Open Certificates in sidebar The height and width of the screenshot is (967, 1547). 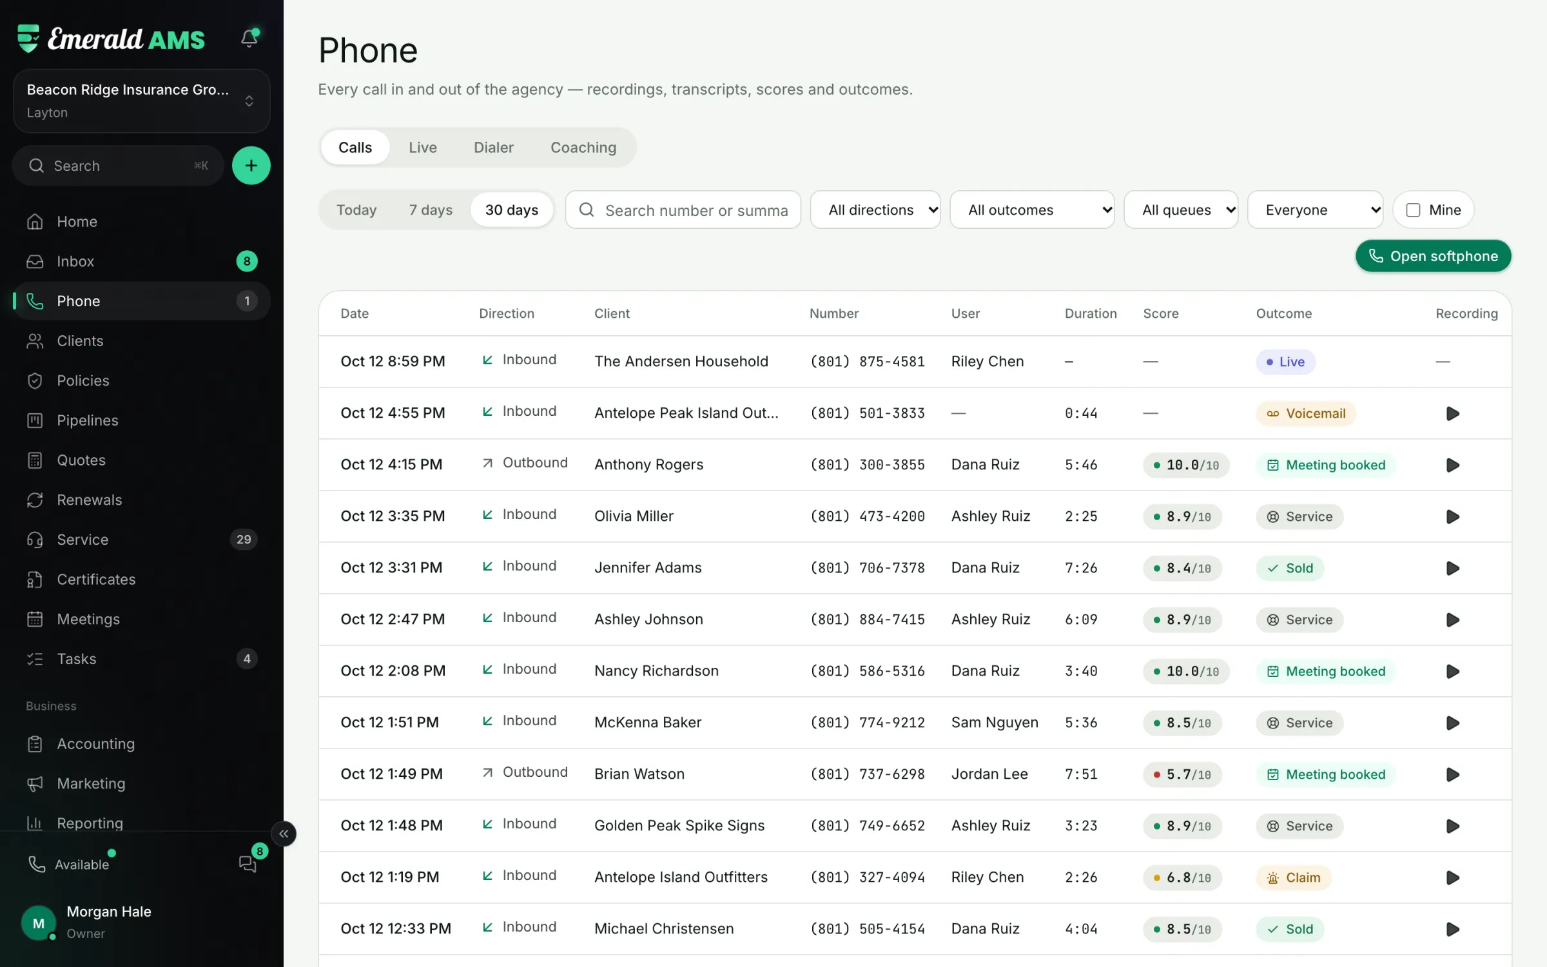(141, 579)
